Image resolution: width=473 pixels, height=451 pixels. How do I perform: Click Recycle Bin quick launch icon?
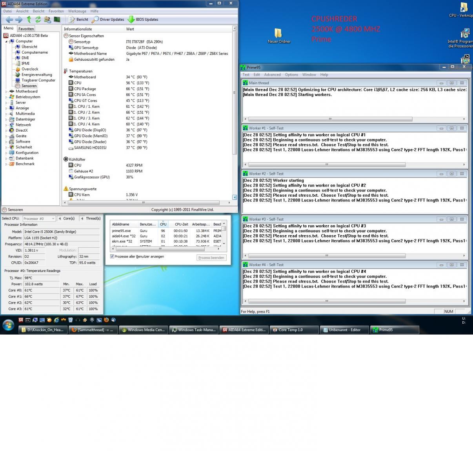71,320
